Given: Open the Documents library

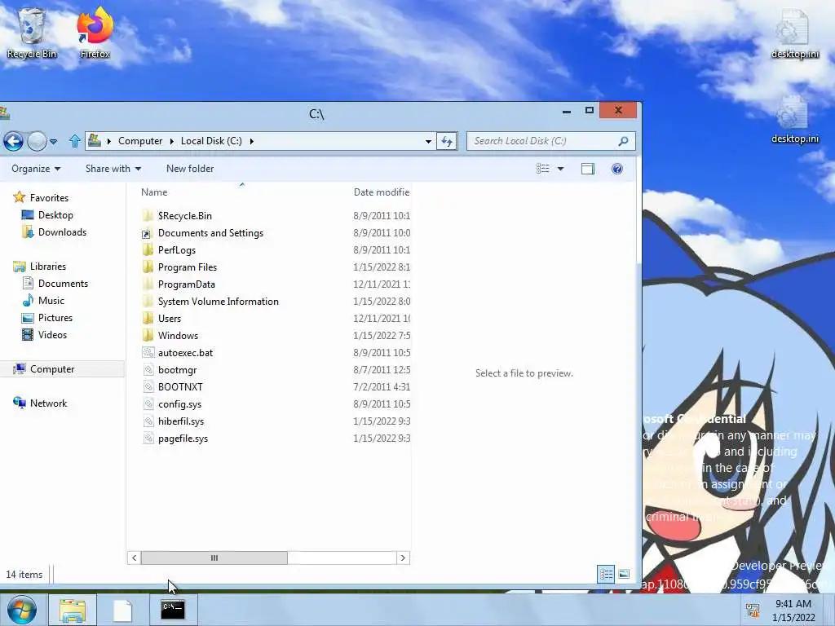Looking at the screenshot, I should [63, 284].
